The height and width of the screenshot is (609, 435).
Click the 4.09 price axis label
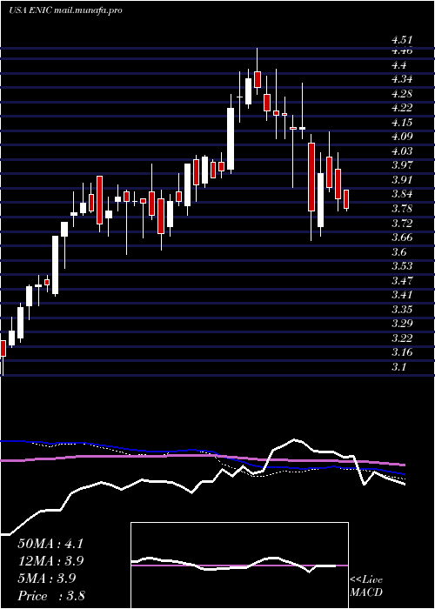click(x=402, y=137)
